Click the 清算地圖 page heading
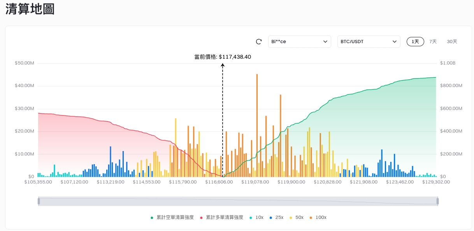 [x=30, y=9]
